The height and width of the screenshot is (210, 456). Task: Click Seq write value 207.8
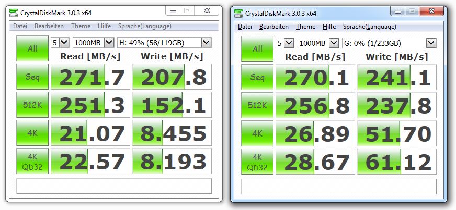pos(172,77)
